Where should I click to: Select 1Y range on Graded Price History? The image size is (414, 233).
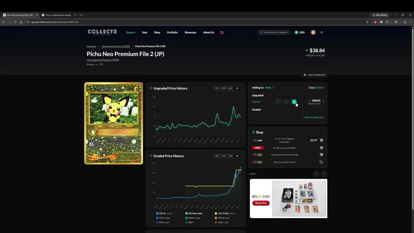(237, 156)
